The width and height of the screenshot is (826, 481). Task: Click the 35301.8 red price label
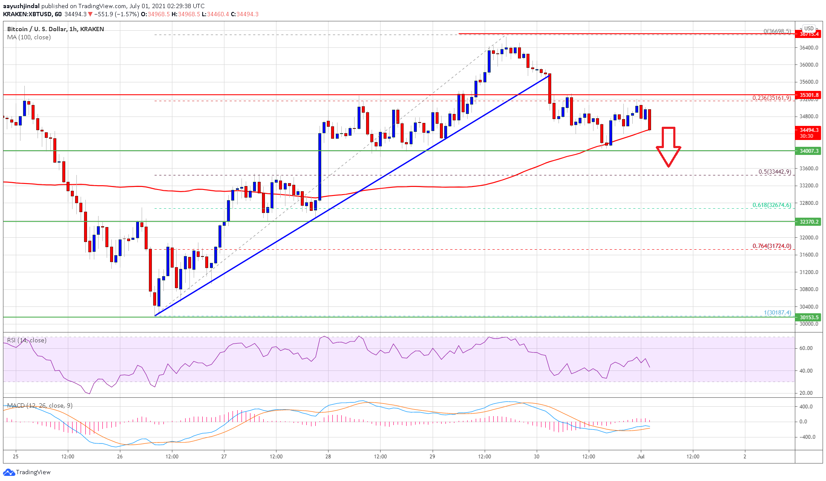[x=809, y=95]
